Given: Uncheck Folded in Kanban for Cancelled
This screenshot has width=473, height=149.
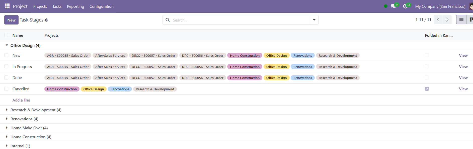Looking at the screenshot, I should (427, 89).
